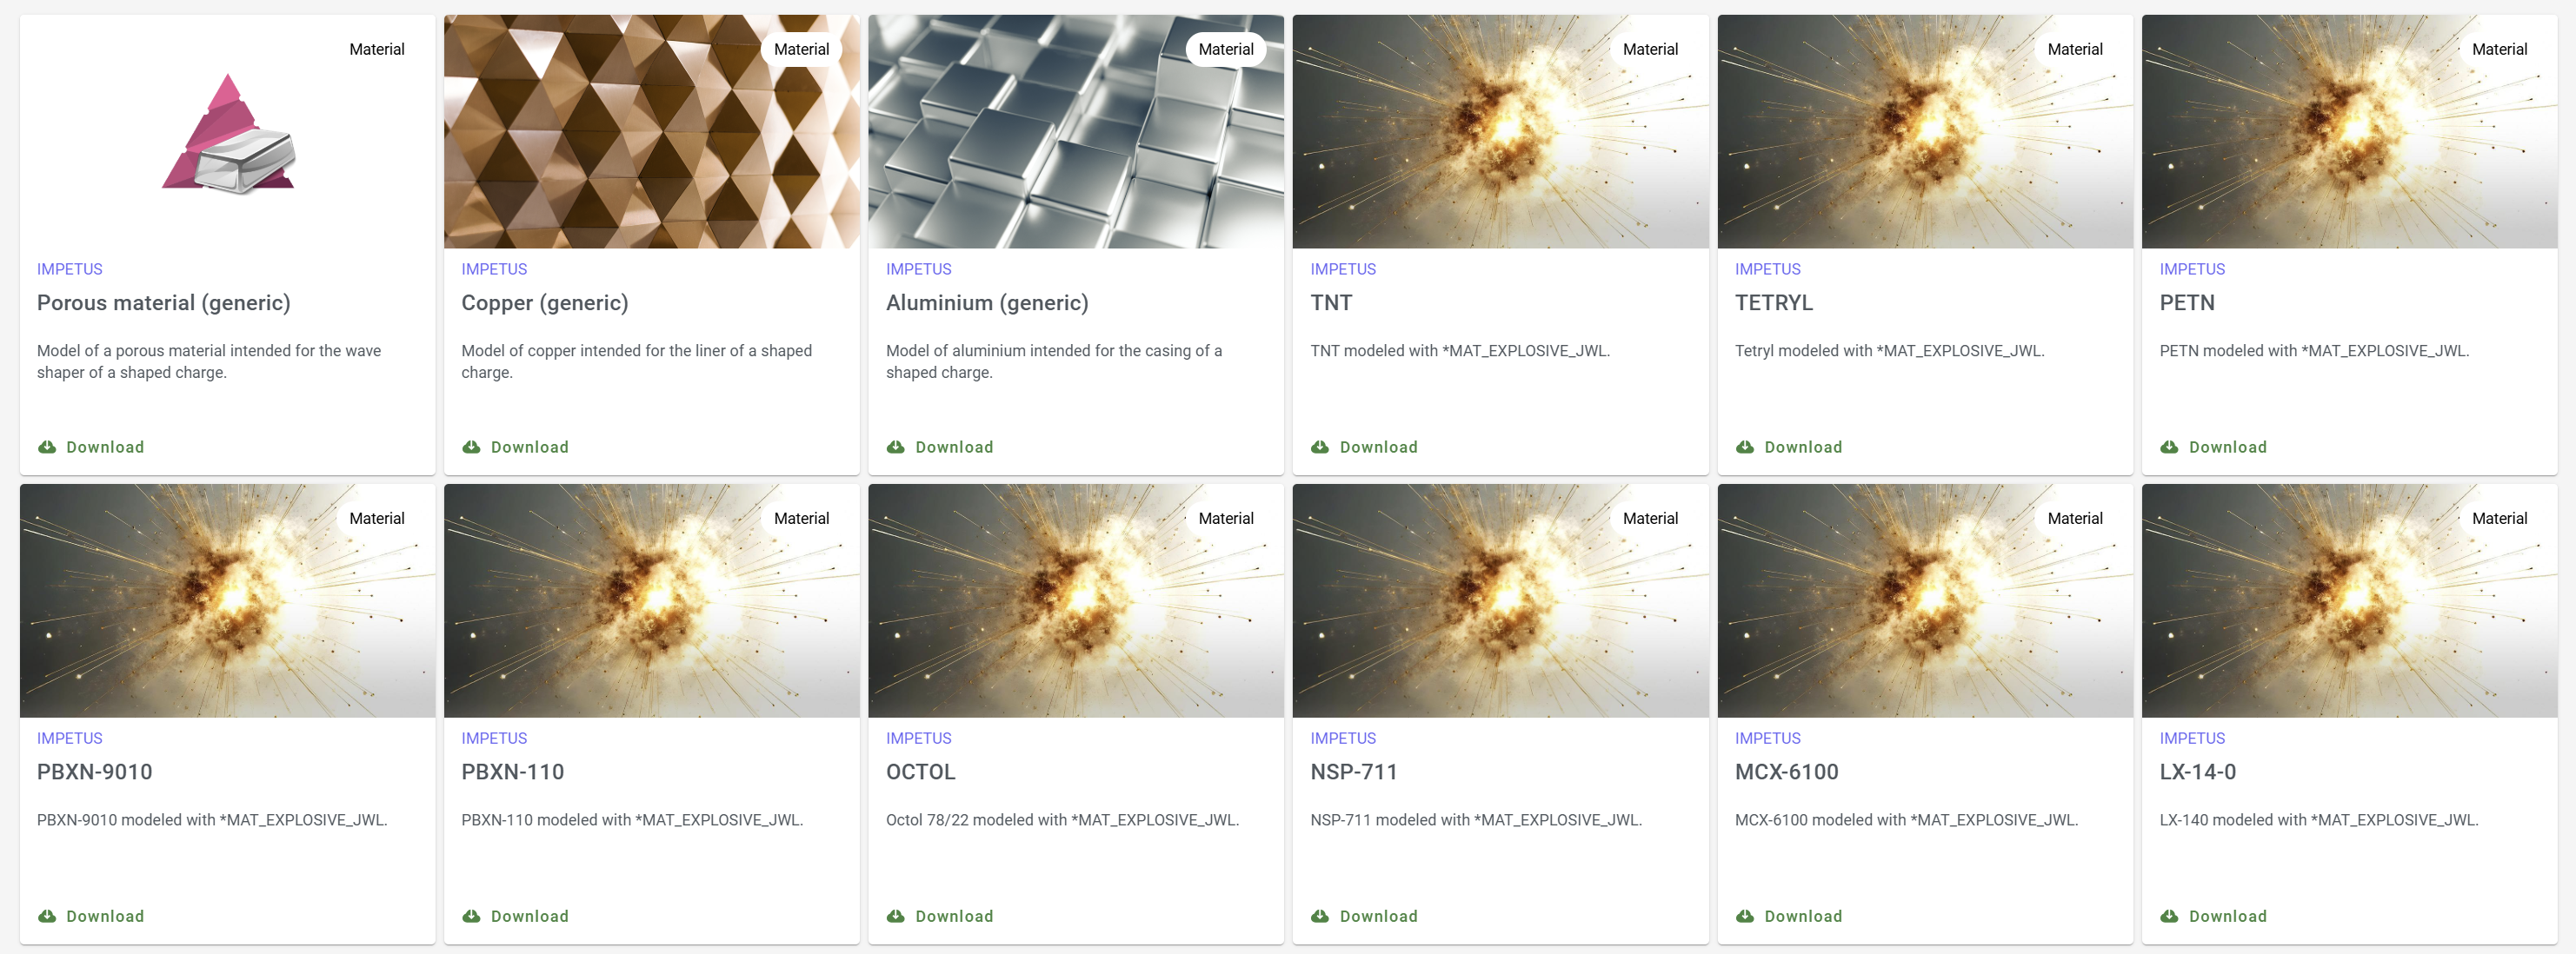2576x954 pixels.
Task: Click the IMPETUS link above PBXN-9010
Action: tap(70, 739)
